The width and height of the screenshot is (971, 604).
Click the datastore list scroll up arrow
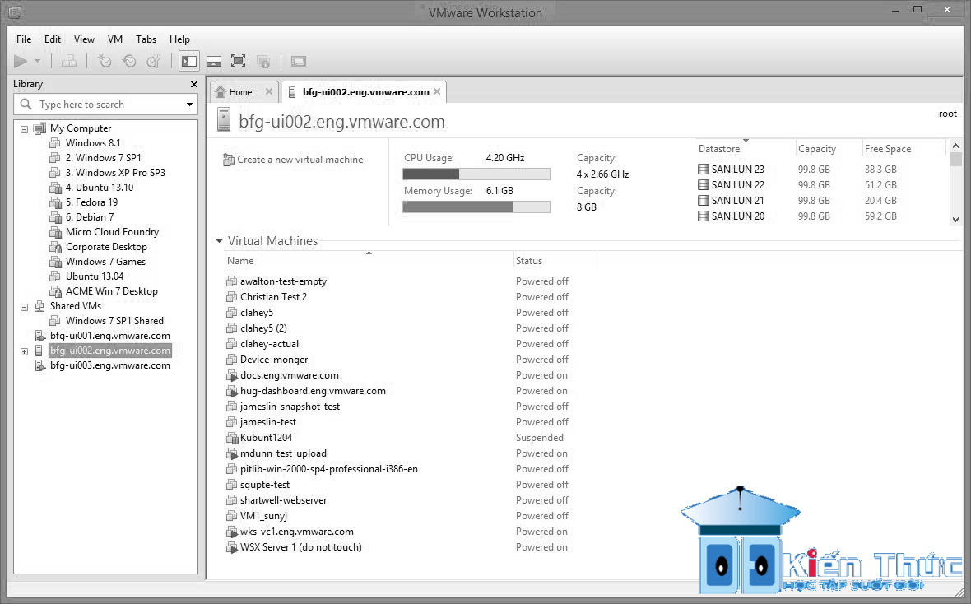(x=955, y=146)
